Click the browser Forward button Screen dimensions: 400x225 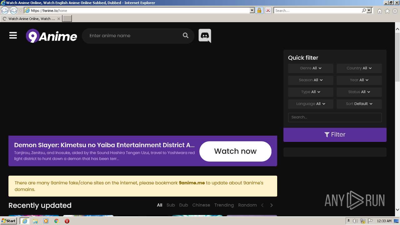[x=13, y=10]
